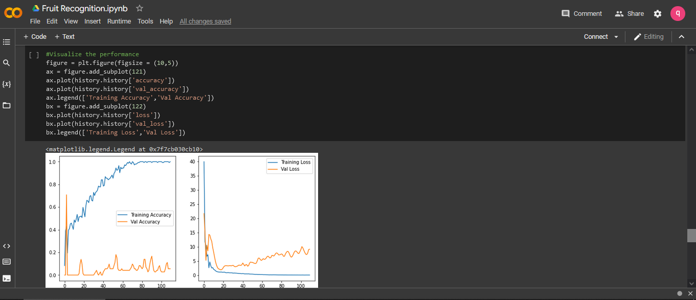Click the Connect button
The height and width of the screenshot is (300, 696).
point(596,37)
